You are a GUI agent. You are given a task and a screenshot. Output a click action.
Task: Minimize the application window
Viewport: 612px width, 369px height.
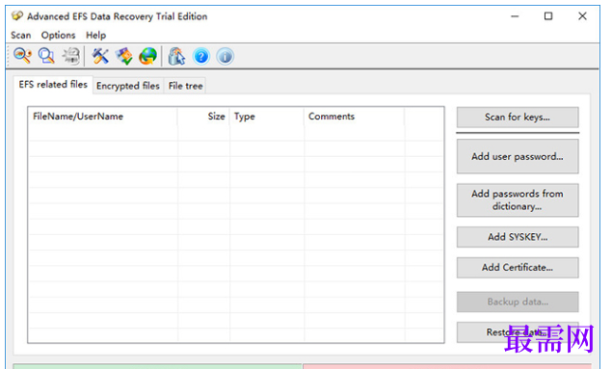515,16
